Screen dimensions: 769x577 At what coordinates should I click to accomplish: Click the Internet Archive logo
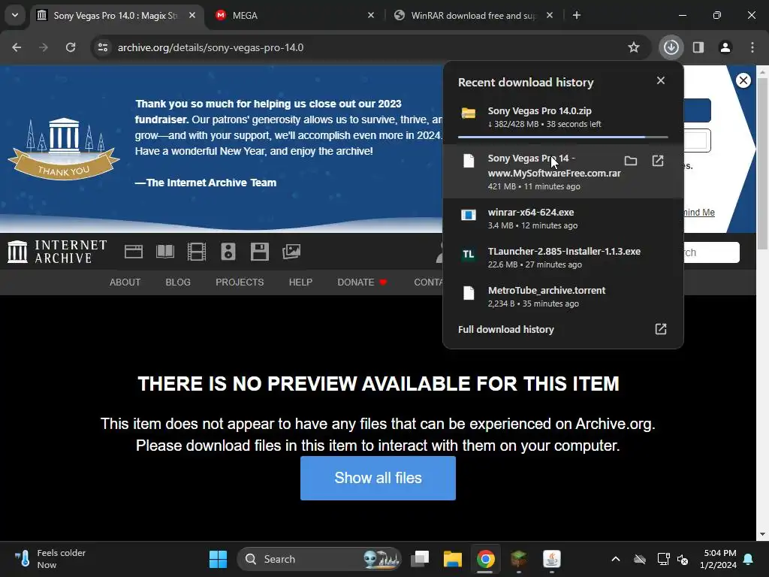point(57,252)
